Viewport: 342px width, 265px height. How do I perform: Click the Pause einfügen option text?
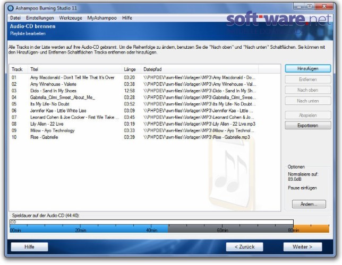point(302,188)
